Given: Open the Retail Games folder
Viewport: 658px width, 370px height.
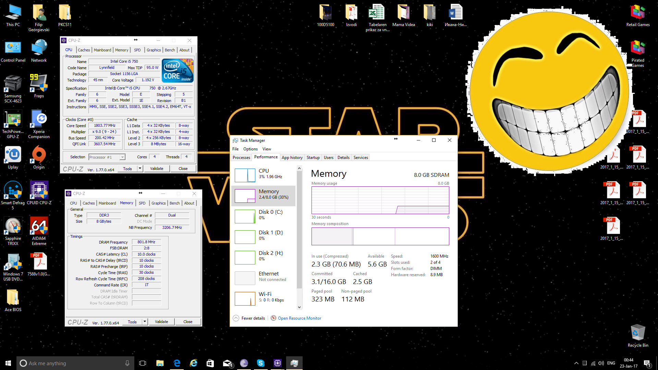Looking at the screenshot, I should click(x=638, y=15).
